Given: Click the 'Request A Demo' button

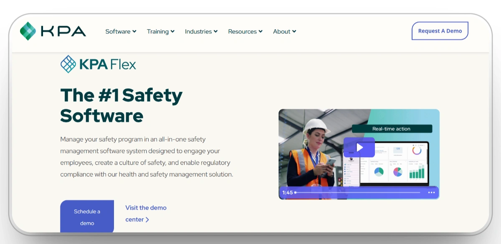Looking at the screenshot, I should coord(440,30).
